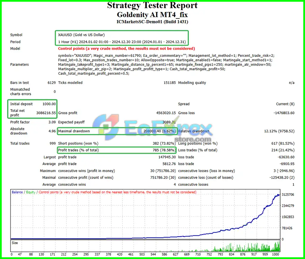Select absolute drawdown value "4.96"
Viewport: 305px width, 259px height.
[x=52, y=131]
